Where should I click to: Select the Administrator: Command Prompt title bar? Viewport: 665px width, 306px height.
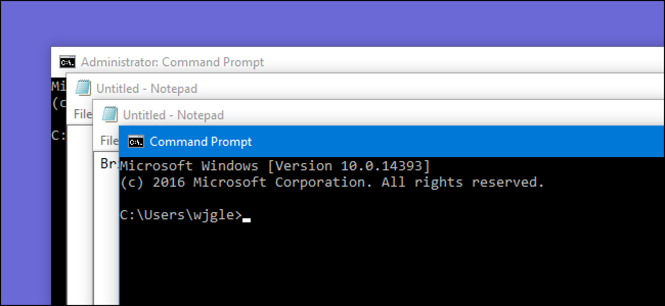point(172,62)
